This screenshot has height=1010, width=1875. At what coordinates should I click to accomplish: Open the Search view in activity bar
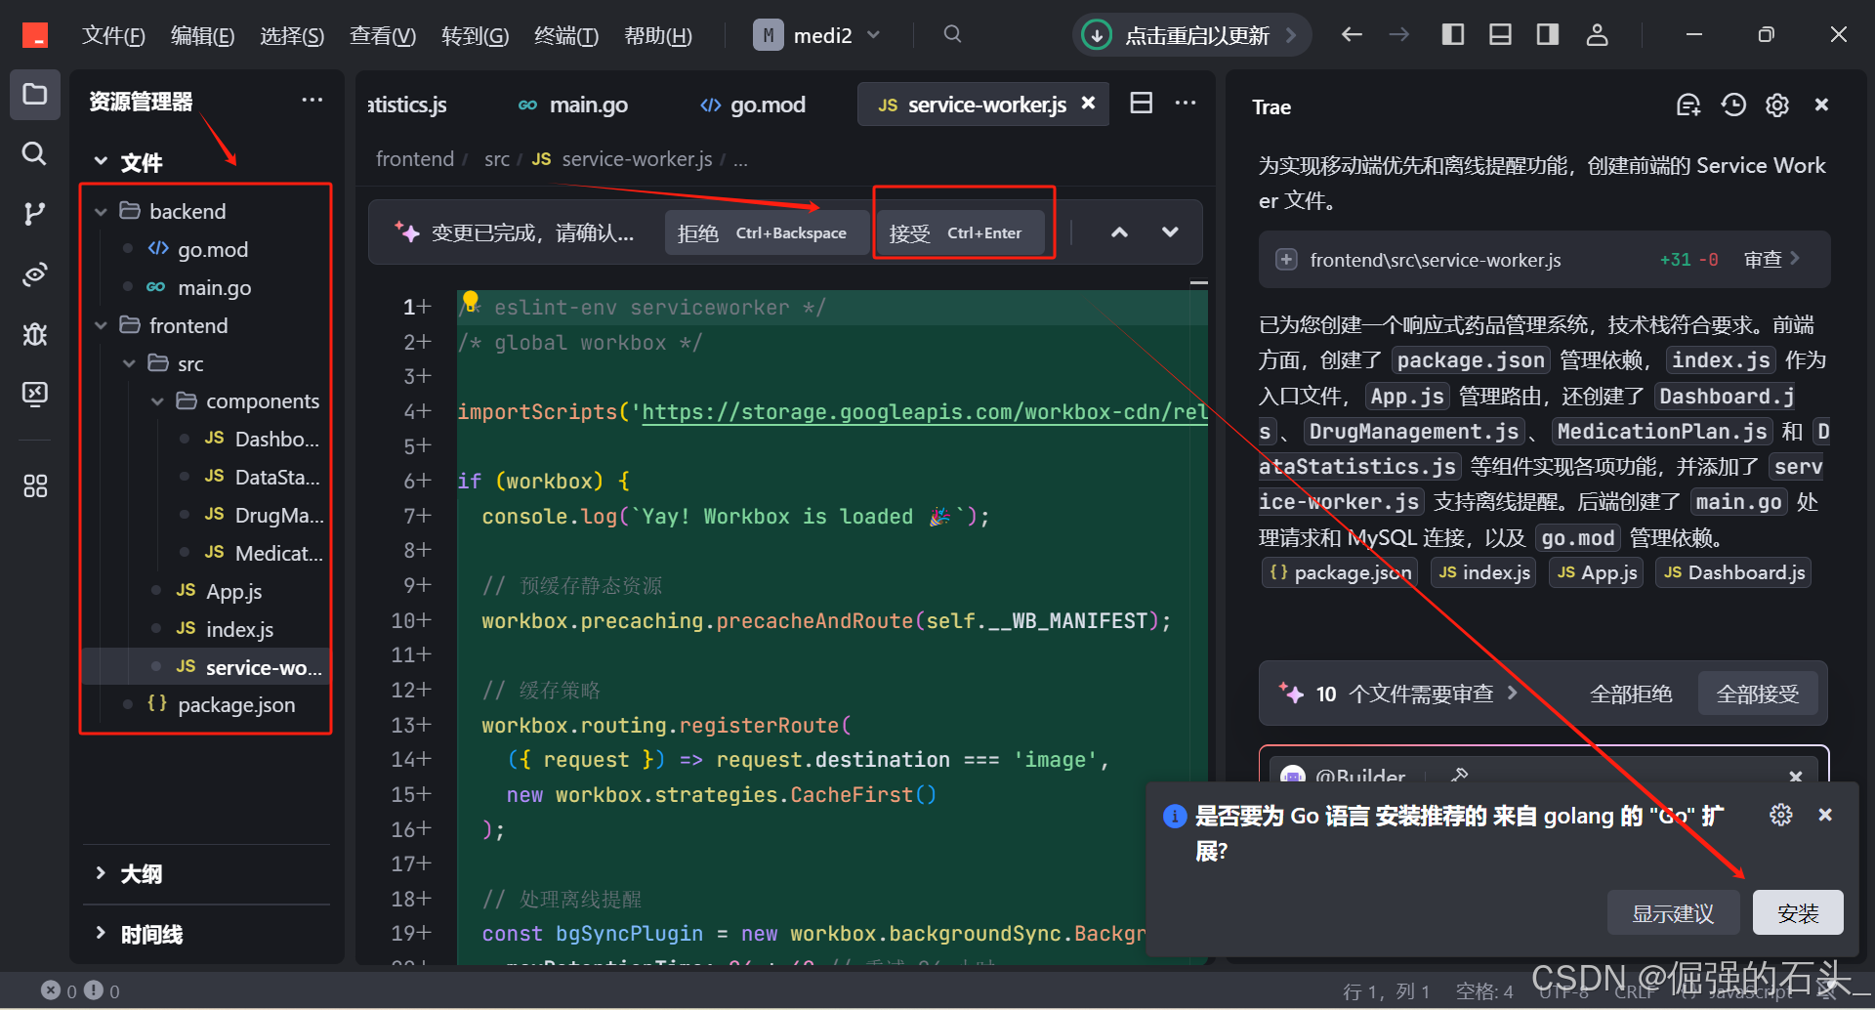pyautogui.click(x=34, y=153)
